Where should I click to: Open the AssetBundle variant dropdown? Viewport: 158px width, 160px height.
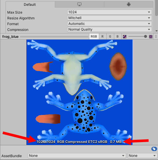pos(142,156)
